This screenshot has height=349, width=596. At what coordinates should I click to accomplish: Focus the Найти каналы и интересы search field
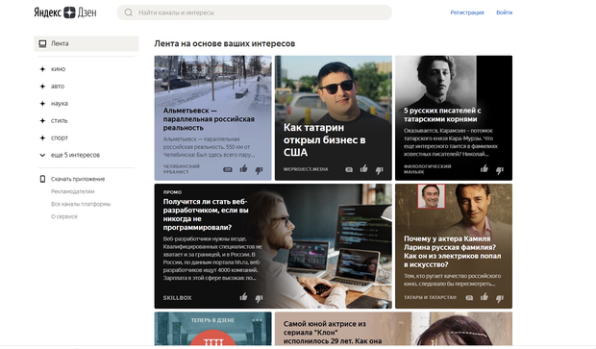point(255,12)
